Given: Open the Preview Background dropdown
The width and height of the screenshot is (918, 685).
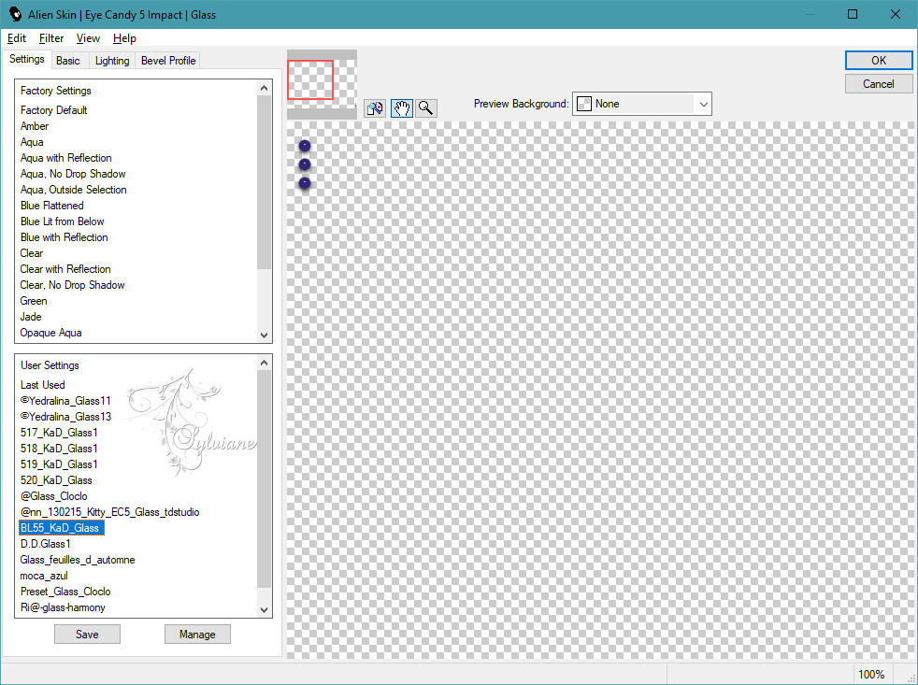Looking at the screenshot, I should click(x=641, y=104).
